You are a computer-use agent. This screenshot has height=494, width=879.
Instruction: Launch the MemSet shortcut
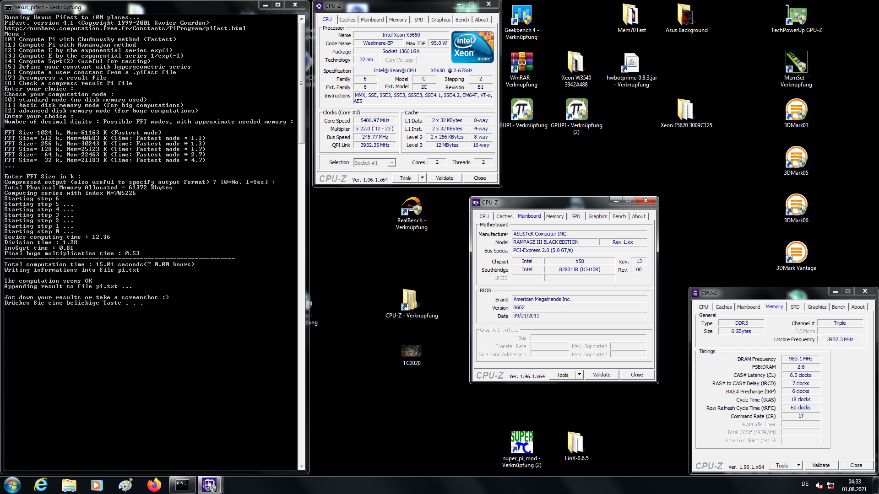point(796,70)
